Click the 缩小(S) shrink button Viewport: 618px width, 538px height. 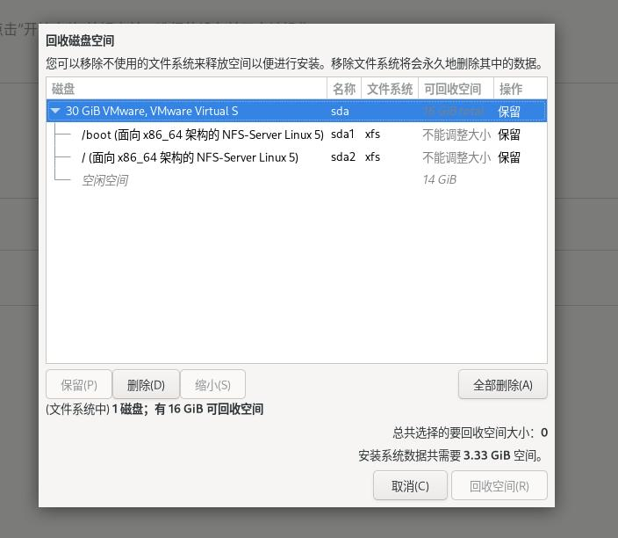coord(212,384)
